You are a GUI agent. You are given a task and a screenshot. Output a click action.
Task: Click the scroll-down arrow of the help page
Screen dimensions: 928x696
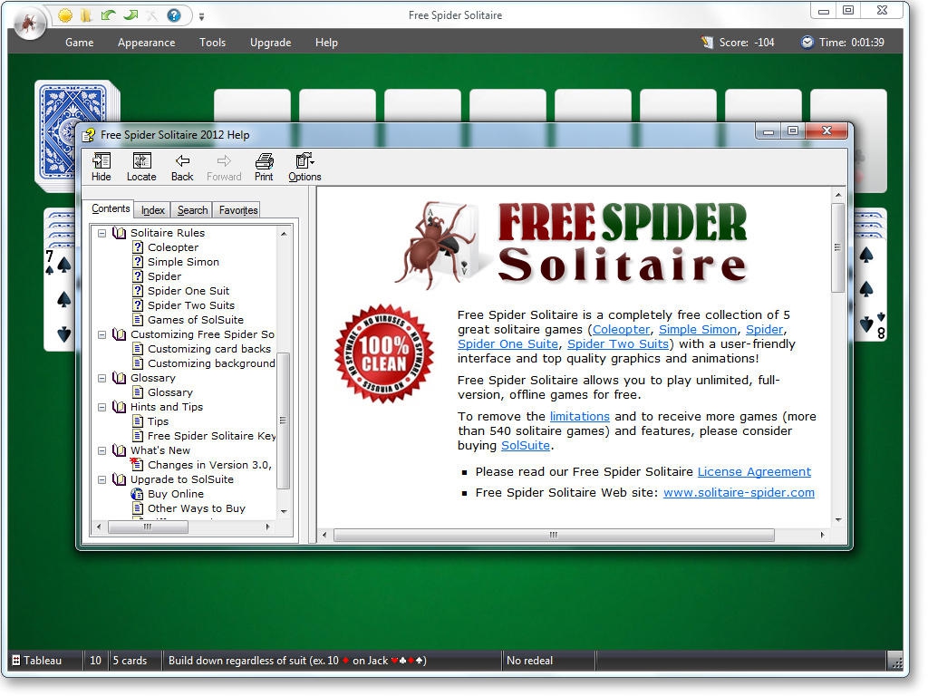pos(838,519)
